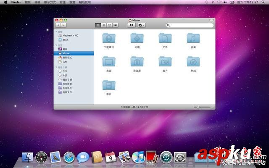The image size is (269, 168).
Task: Go back with the left arrow button
Action: coord(58,25)
